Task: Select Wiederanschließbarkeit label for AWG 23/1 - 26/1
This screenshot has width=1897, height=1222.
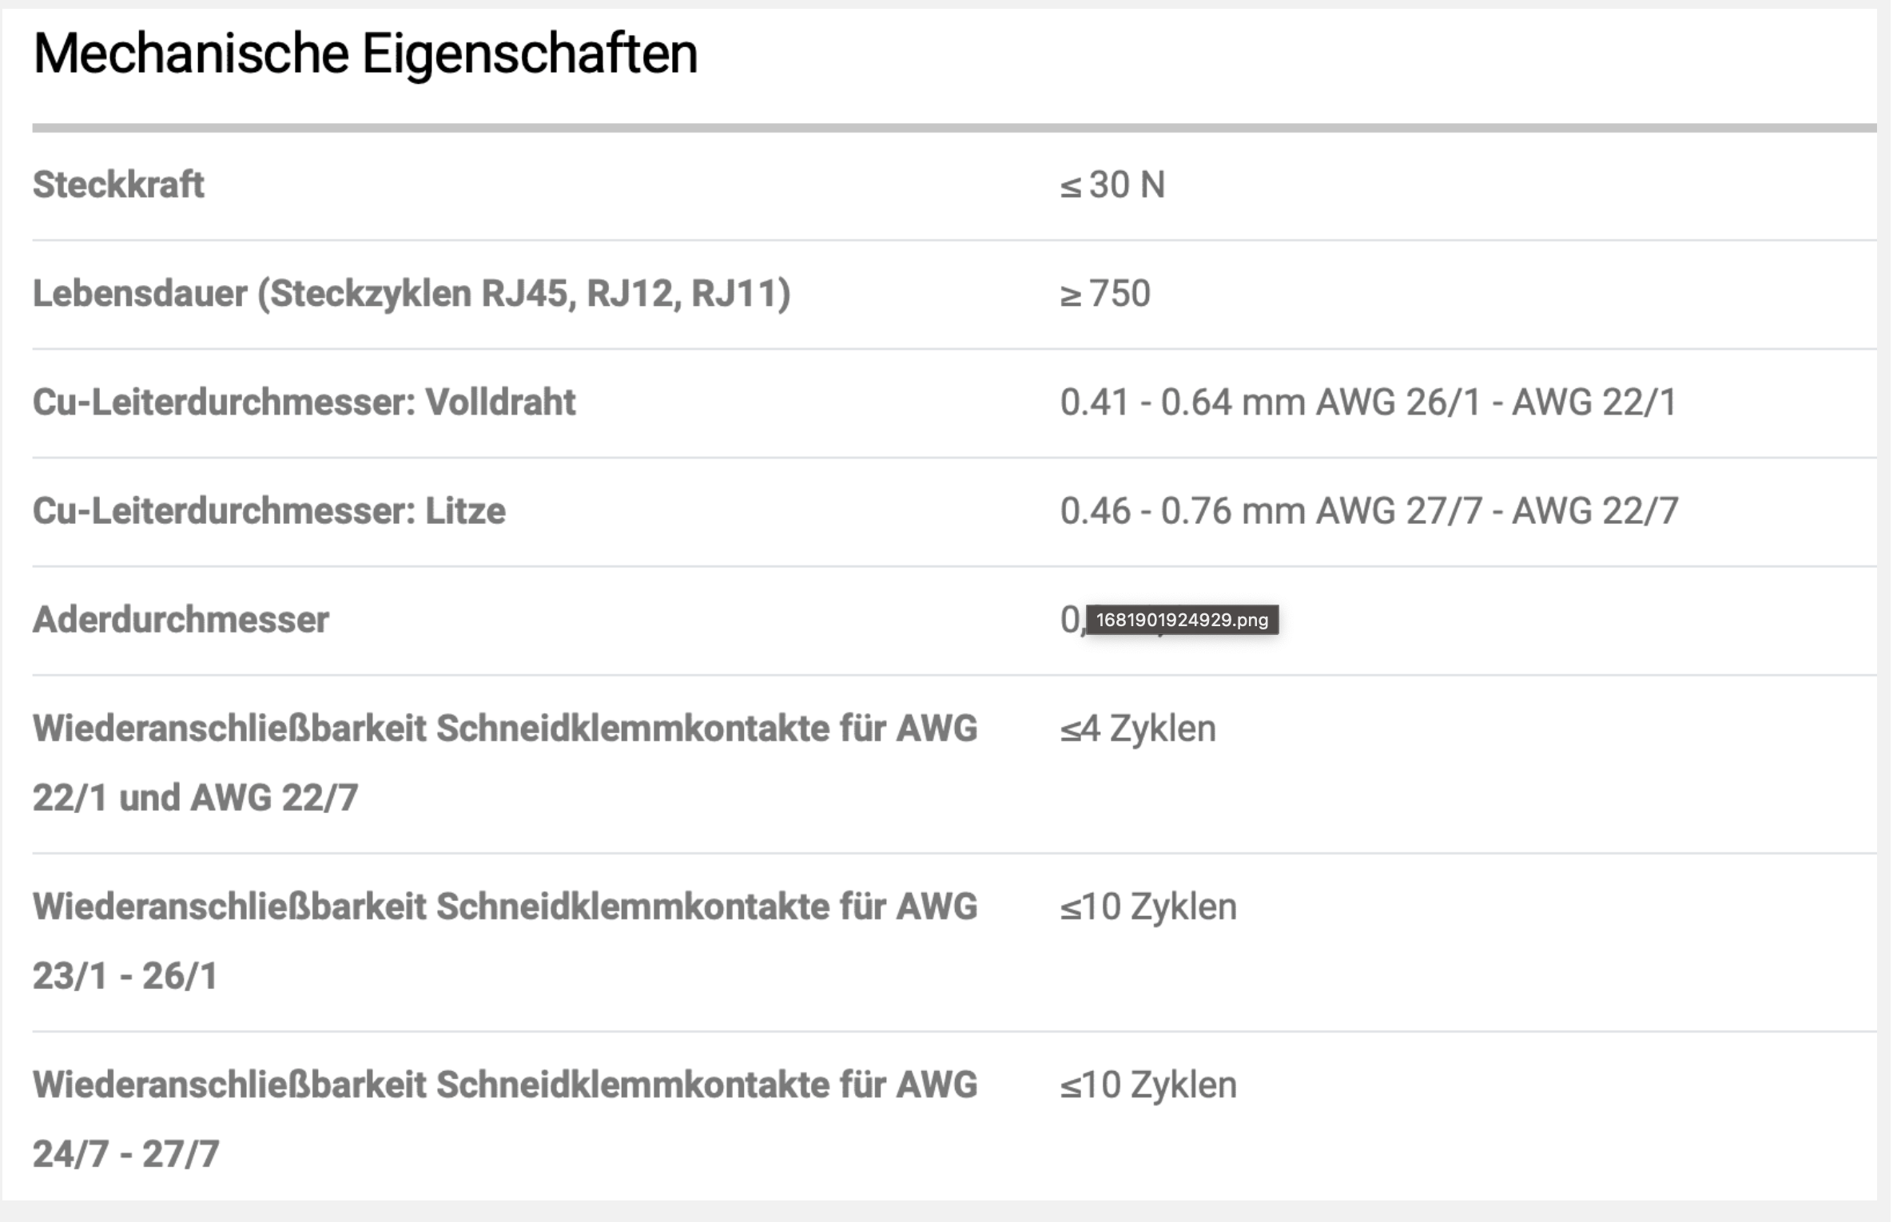Action: (505, 941)
